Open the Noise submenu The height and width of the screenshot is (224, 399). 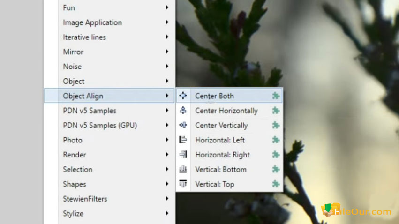tap(109, 67)
